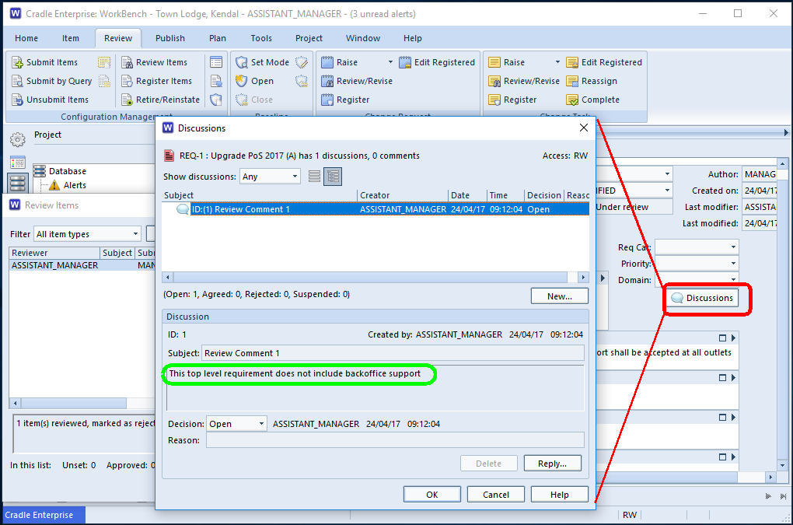793x525 pixels.
Task: Close the Discussions dialog with the X
Action: pyautogui.click(x=584, y=128)
